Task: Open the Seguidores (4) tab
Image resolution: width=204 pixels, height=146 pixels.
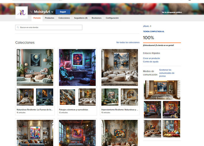Action: 81,18
